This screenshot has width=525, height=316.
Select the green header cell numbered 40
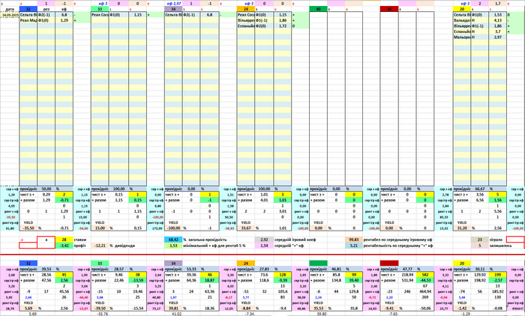(x=318, y=10)
